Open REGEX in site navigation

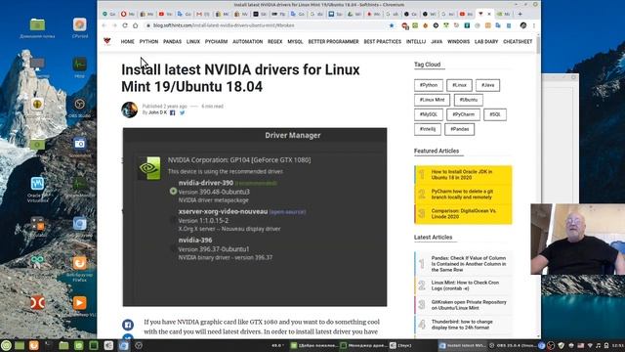point(274,41)
